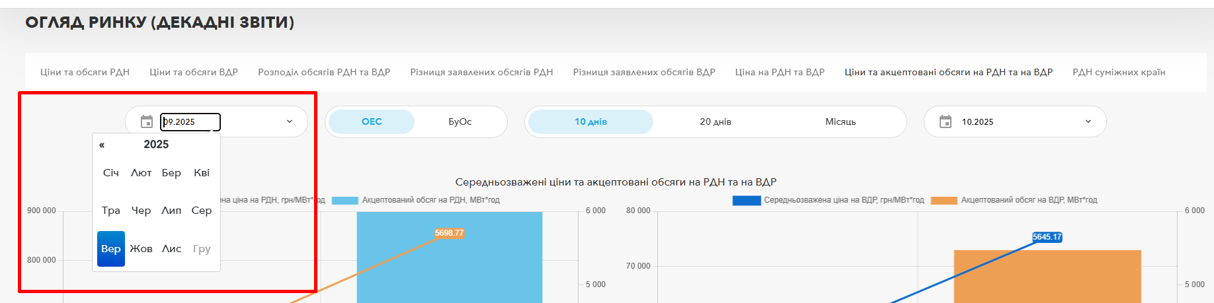
Task: Switch to РДН суміжних країн tab
Action: [1119, 72]
